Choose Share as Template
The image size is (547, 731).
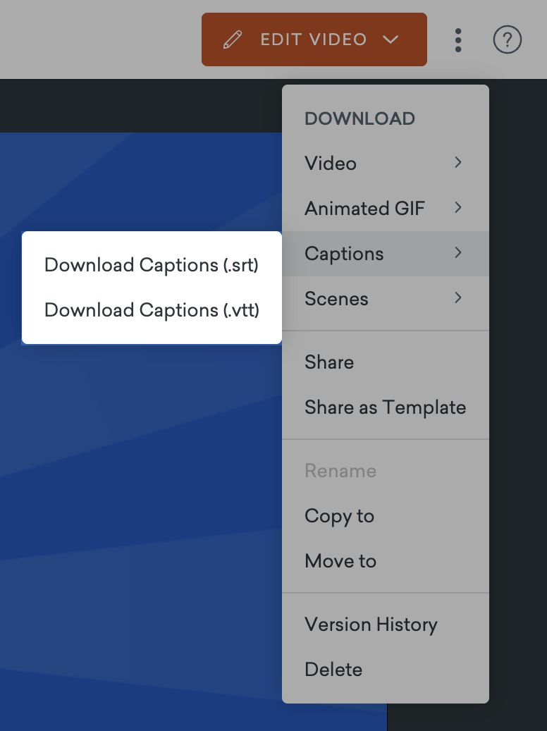(x=385, y=407)
